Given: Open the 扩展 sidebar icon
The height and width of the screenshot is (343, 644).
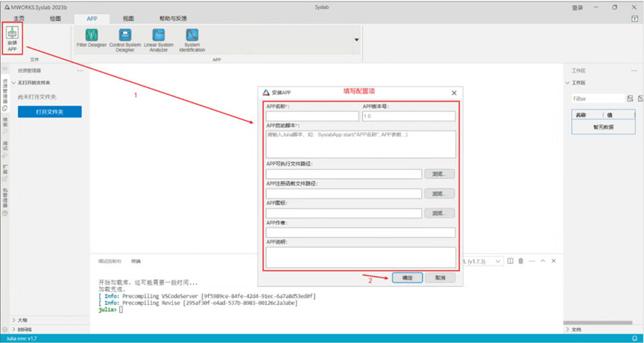Looking at the screenshot, I should coord(5,173).
